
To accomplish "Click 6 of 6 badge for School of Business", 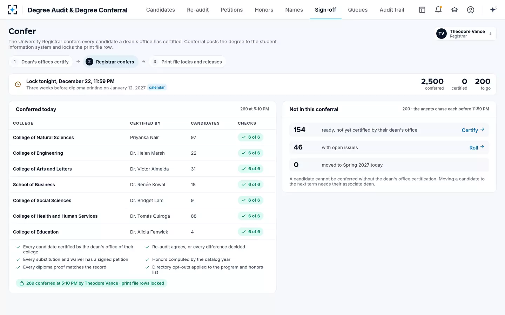I will pyautogui.click(x=251, y=184).
